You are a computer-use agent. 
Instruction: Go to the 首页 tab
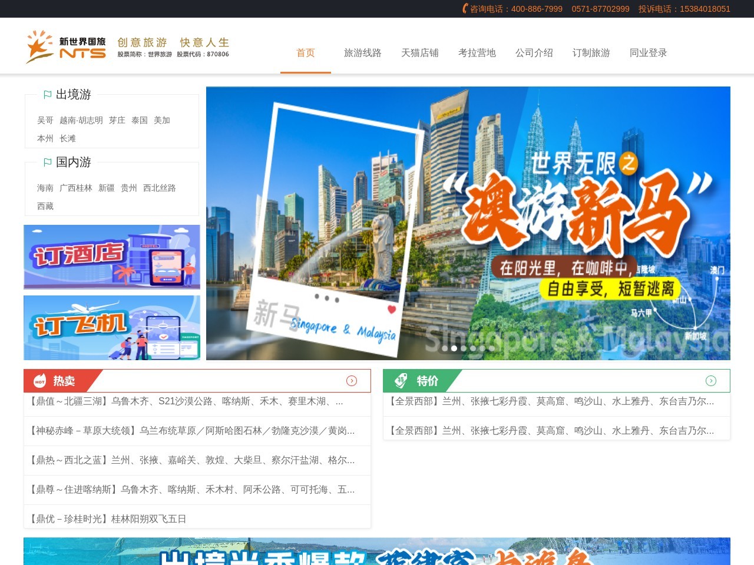pos(306,53)
